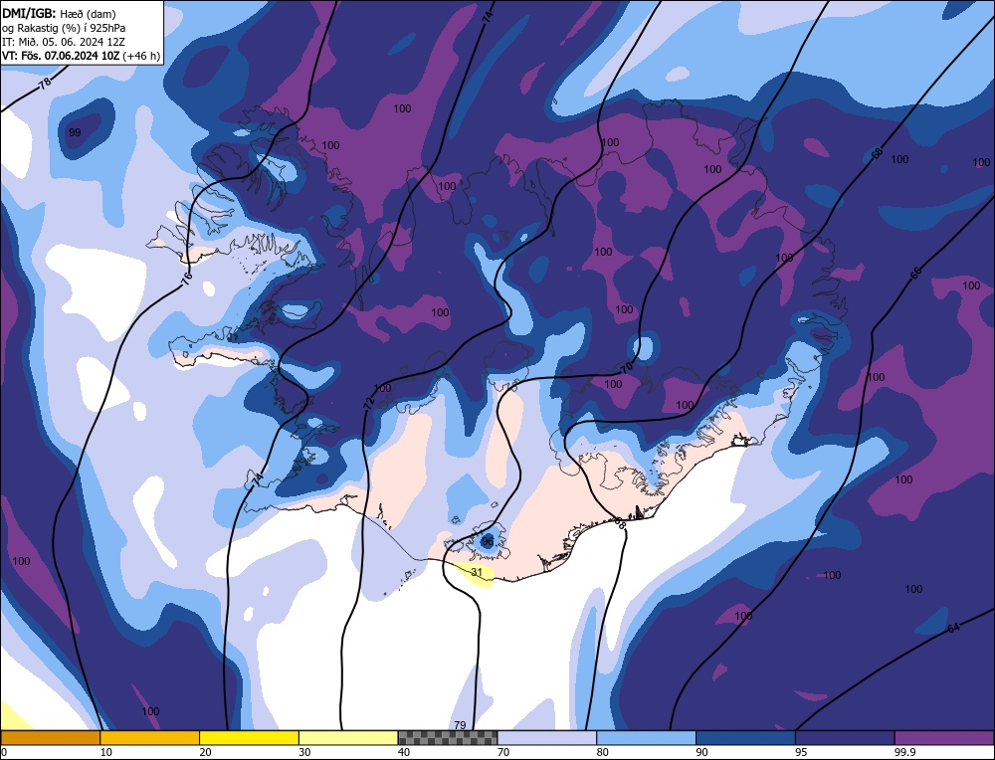Viewport: 995px width, 760px height.
Task: Click the legend tick label 30
Action: click(304, 752)
